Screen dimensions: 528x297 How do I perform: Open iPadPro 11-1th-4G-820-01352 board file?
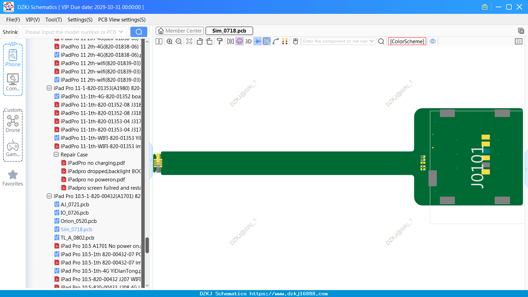[x=98, y=97]
